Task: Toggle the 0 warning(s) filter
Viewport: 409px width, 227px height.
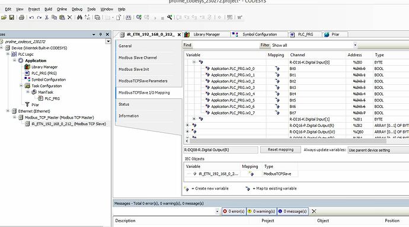Action: (261, 212)
